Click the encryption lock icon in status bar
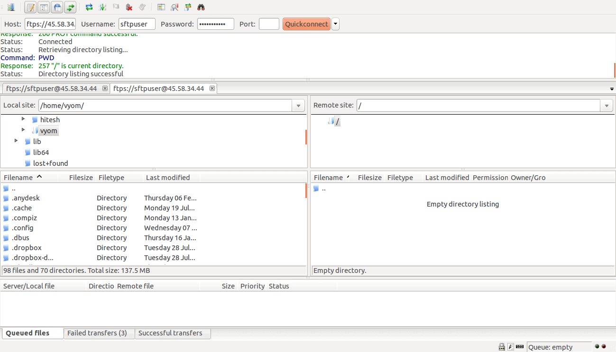This screenshot has height=352, width=616. point(502,347)
